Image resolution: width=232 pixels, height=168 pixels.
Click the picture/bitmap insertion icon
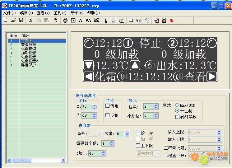tap(122, 21)
